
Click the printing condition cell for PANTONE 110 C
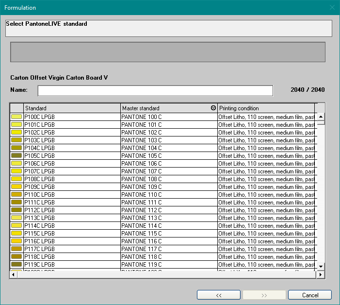tap(266, 194)
